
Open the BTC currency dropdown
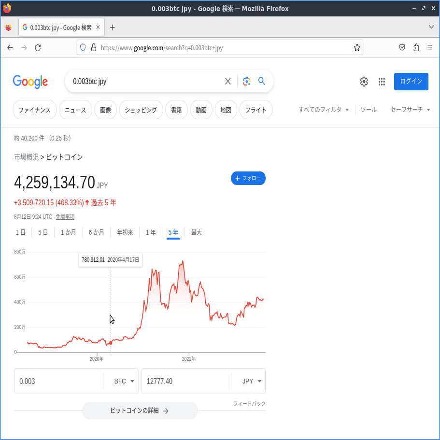[124, 381]
